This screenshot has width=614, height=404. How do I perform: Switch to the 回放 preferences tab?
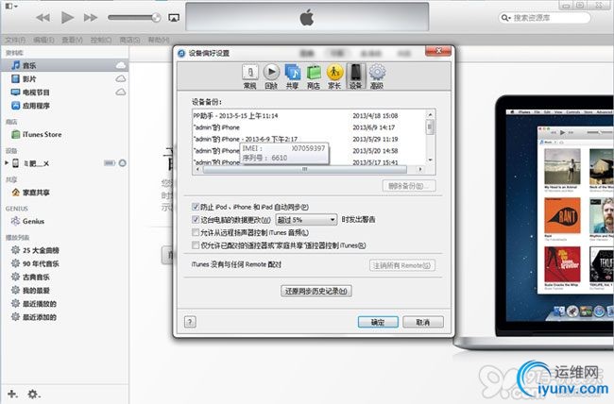[271, 76]
